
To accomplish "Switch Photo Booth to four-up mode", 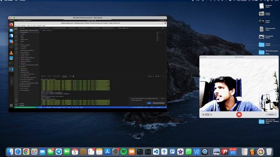I will point(203,114).
